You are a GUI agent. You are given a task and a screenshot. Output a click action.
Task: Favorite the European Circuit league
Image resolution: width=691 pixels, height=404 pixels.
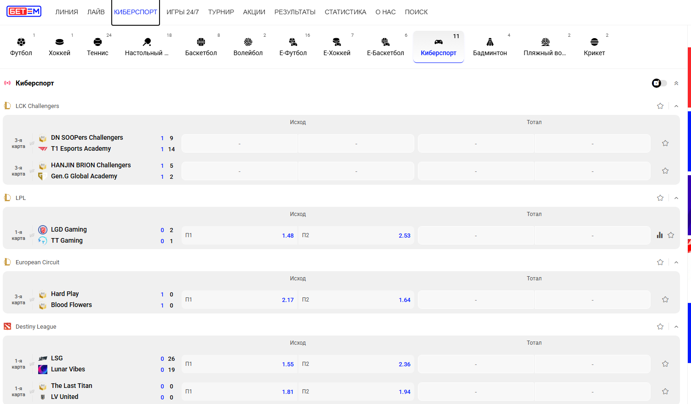660,262
